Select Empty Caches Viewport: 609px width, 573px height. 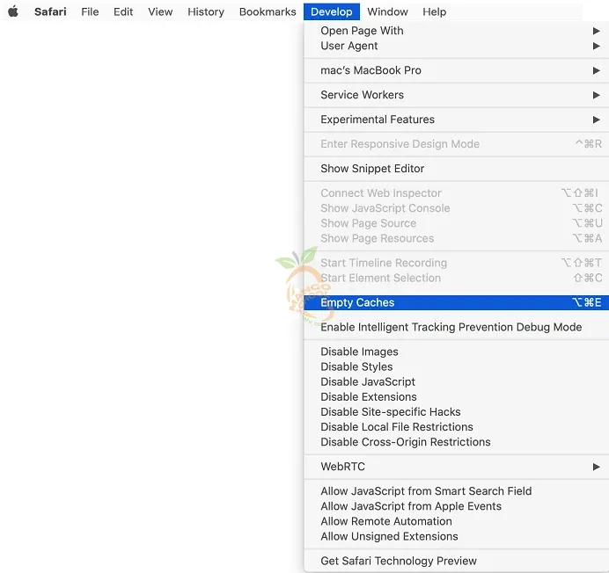tap(457, 302)
